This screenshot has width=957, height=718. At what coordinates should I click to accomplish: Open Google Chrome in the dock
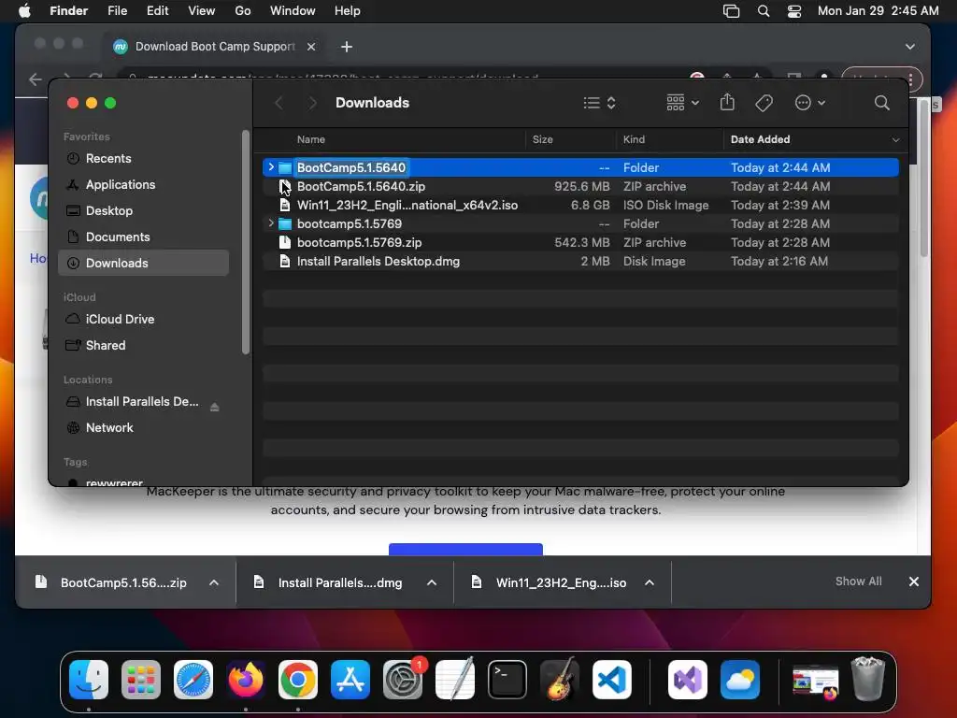click(x=298, y=679)
